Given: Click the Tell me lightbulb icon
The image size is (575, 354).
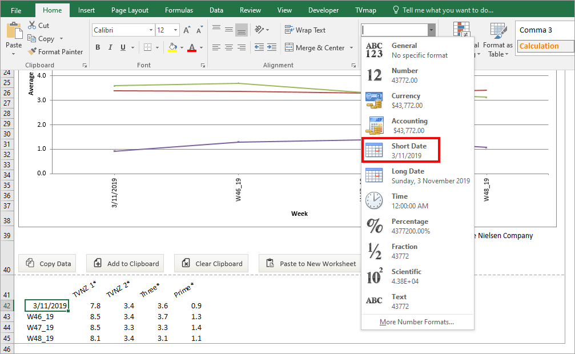Looking at the screenshot, I should point(396,10).
